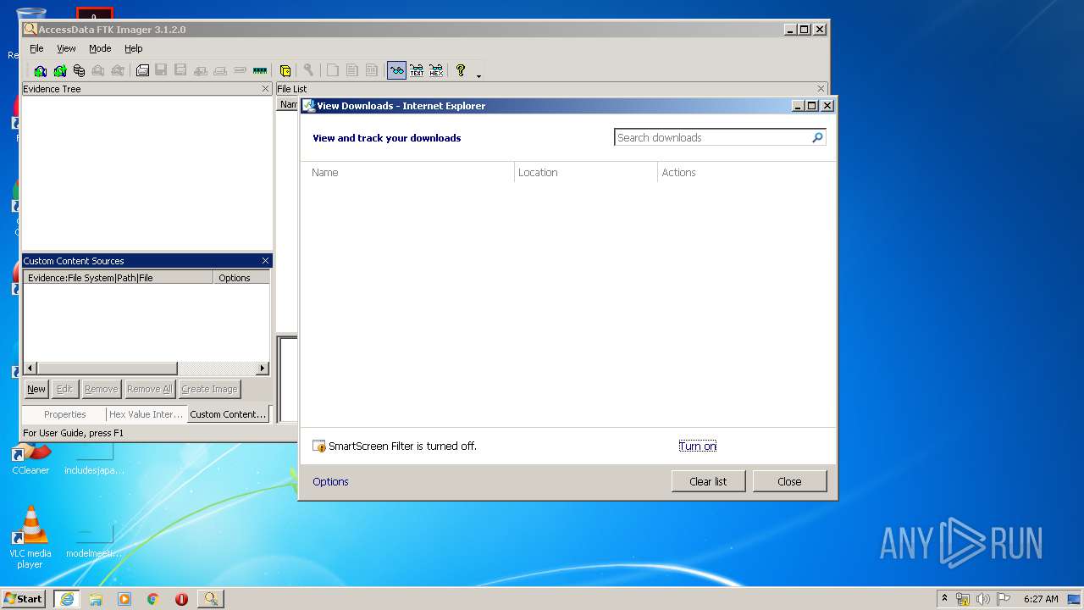Click the Evidence:File System|Path|File column header
This screenshot has width=1084, height=610.
pyautogui.click(x=118, y=277)
